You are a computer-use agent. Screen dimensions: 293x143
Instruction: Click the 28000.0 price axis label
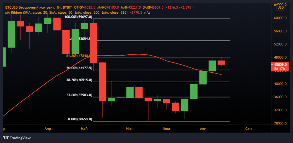point(280,123)
